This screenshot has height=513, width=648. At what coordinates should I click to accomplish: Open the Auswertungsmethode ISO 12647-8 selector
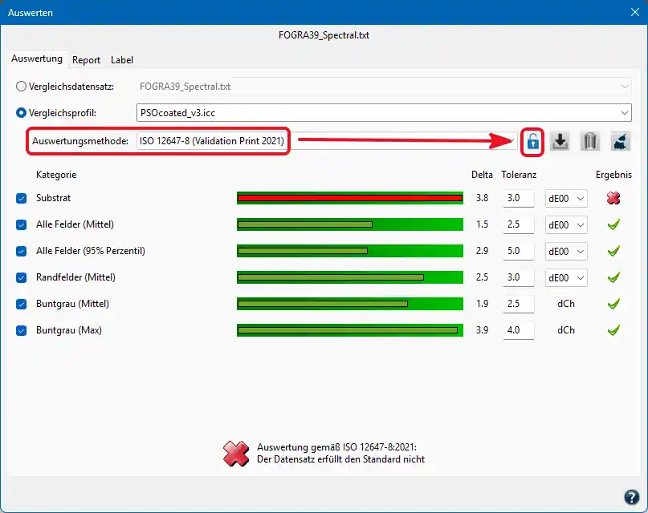(327, 141)
